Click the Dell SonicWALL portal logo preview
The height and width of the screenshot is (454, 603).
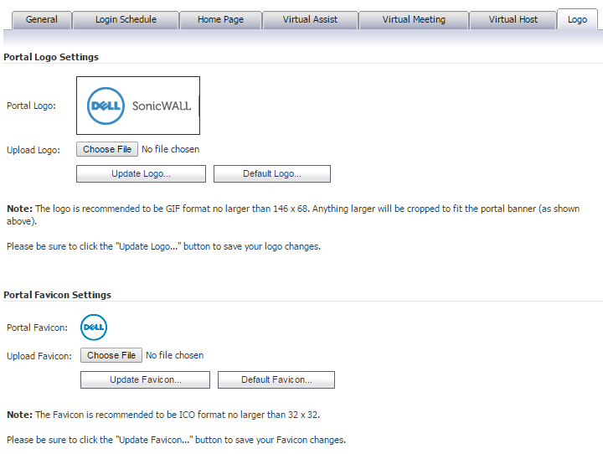[x=138, y=106]
